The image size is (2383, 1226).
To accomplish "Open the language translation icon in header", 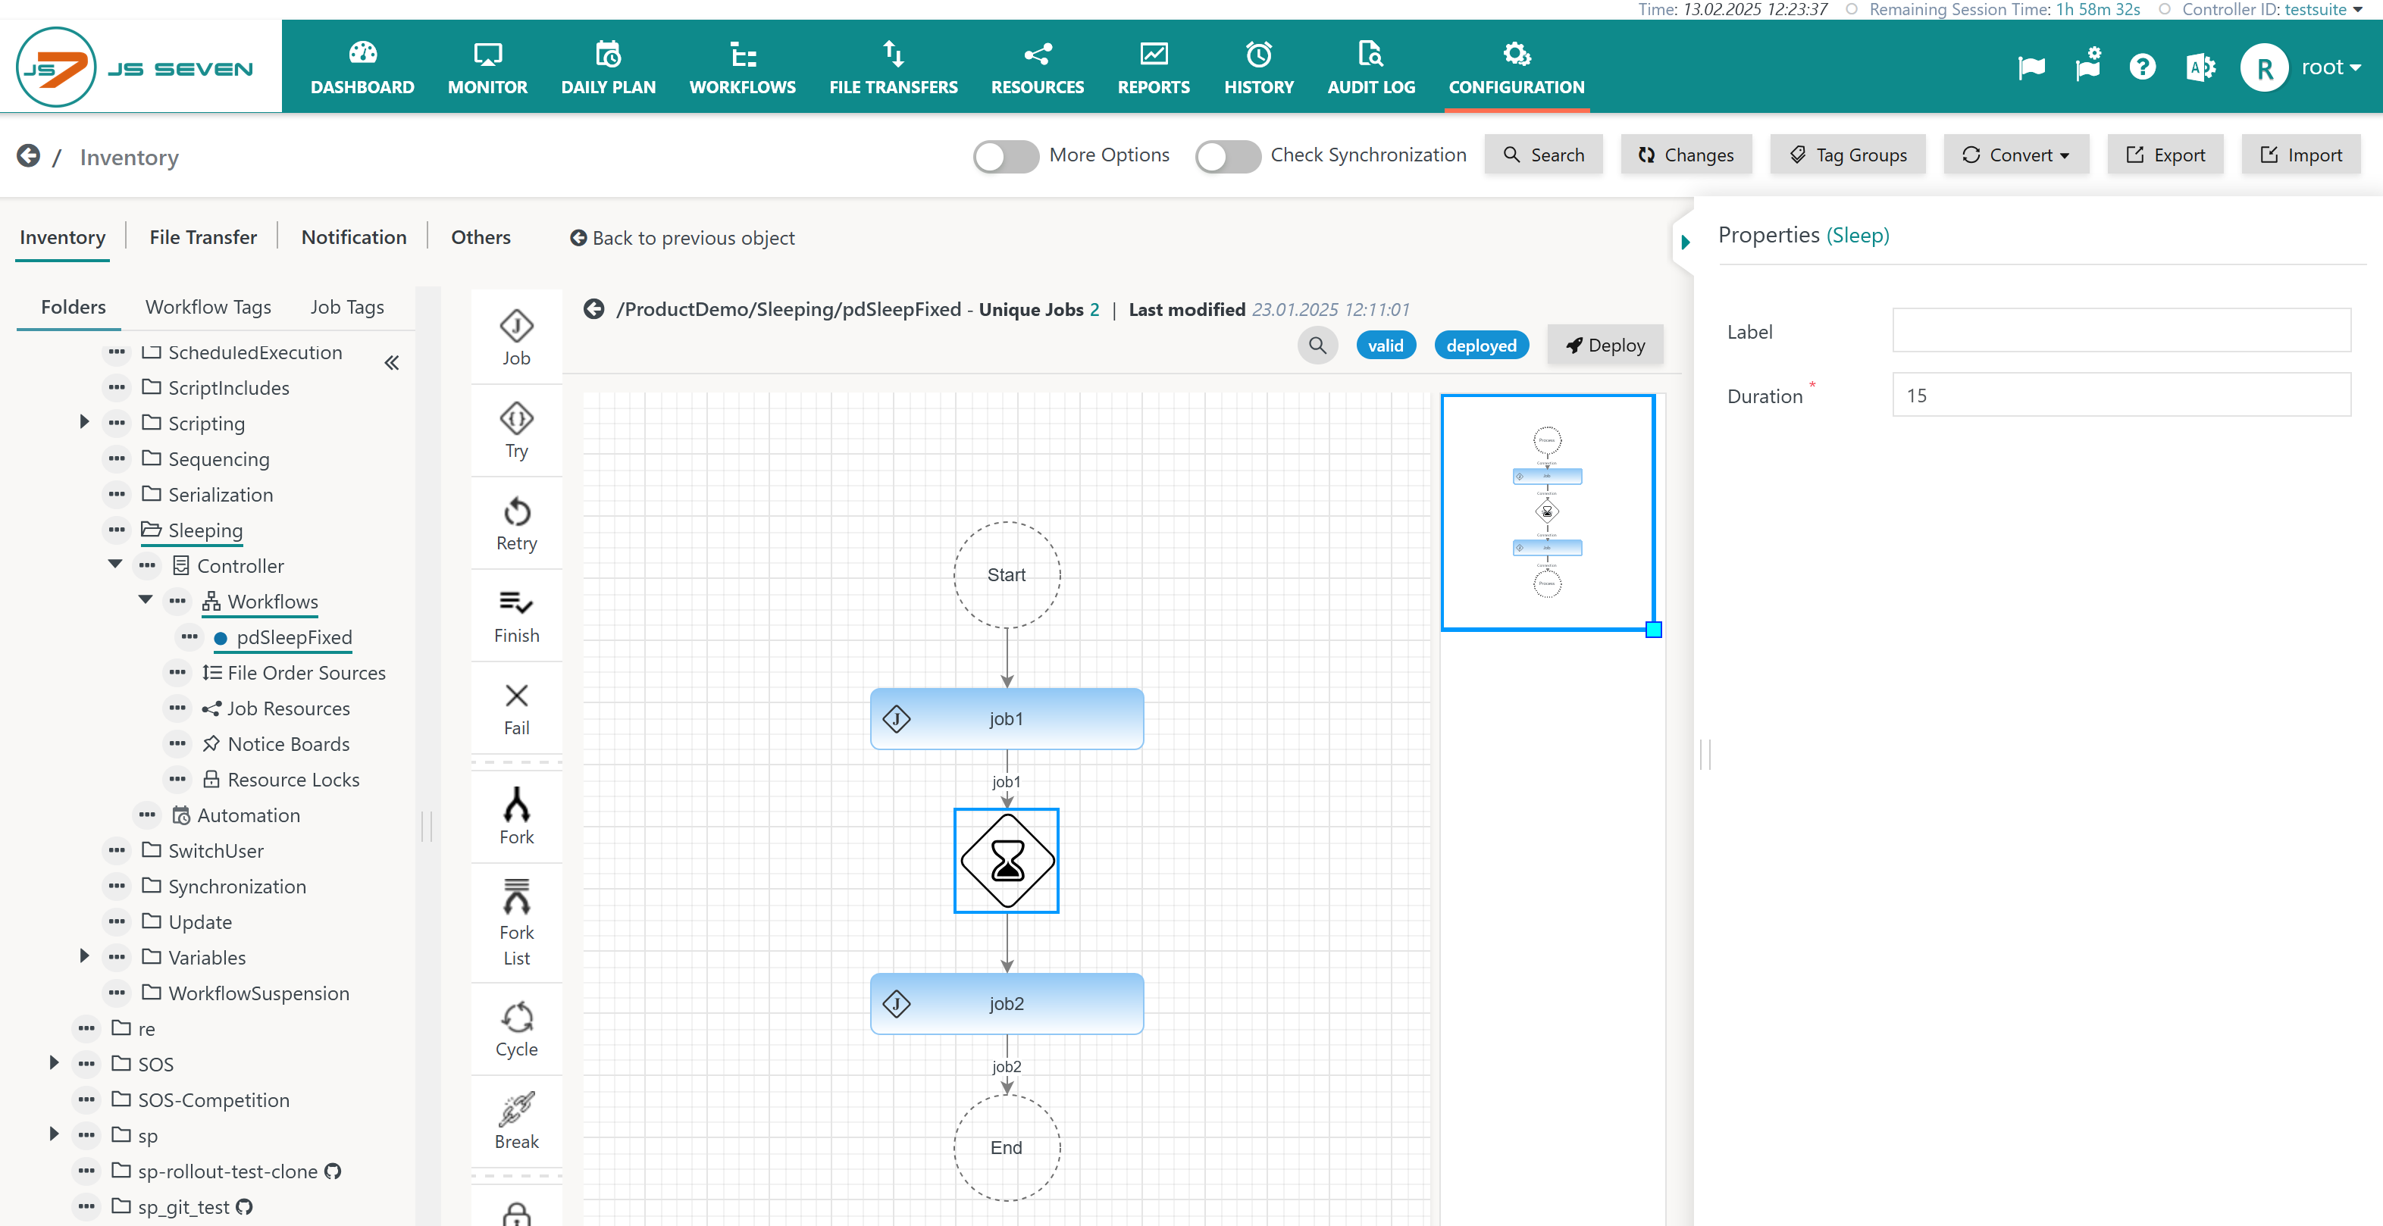I will [2200, 67].
